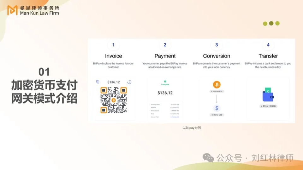Viewport: 303px width, 170px height.
Task: Click the large $136.12 under Complete
Action: [165, 93]
